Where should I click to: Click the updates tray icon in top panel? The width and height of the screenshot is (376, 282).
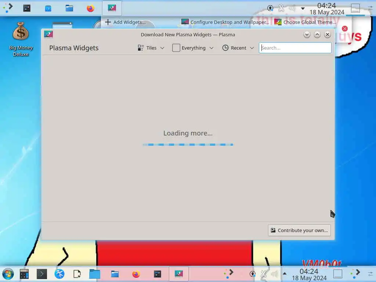[270, 8]
